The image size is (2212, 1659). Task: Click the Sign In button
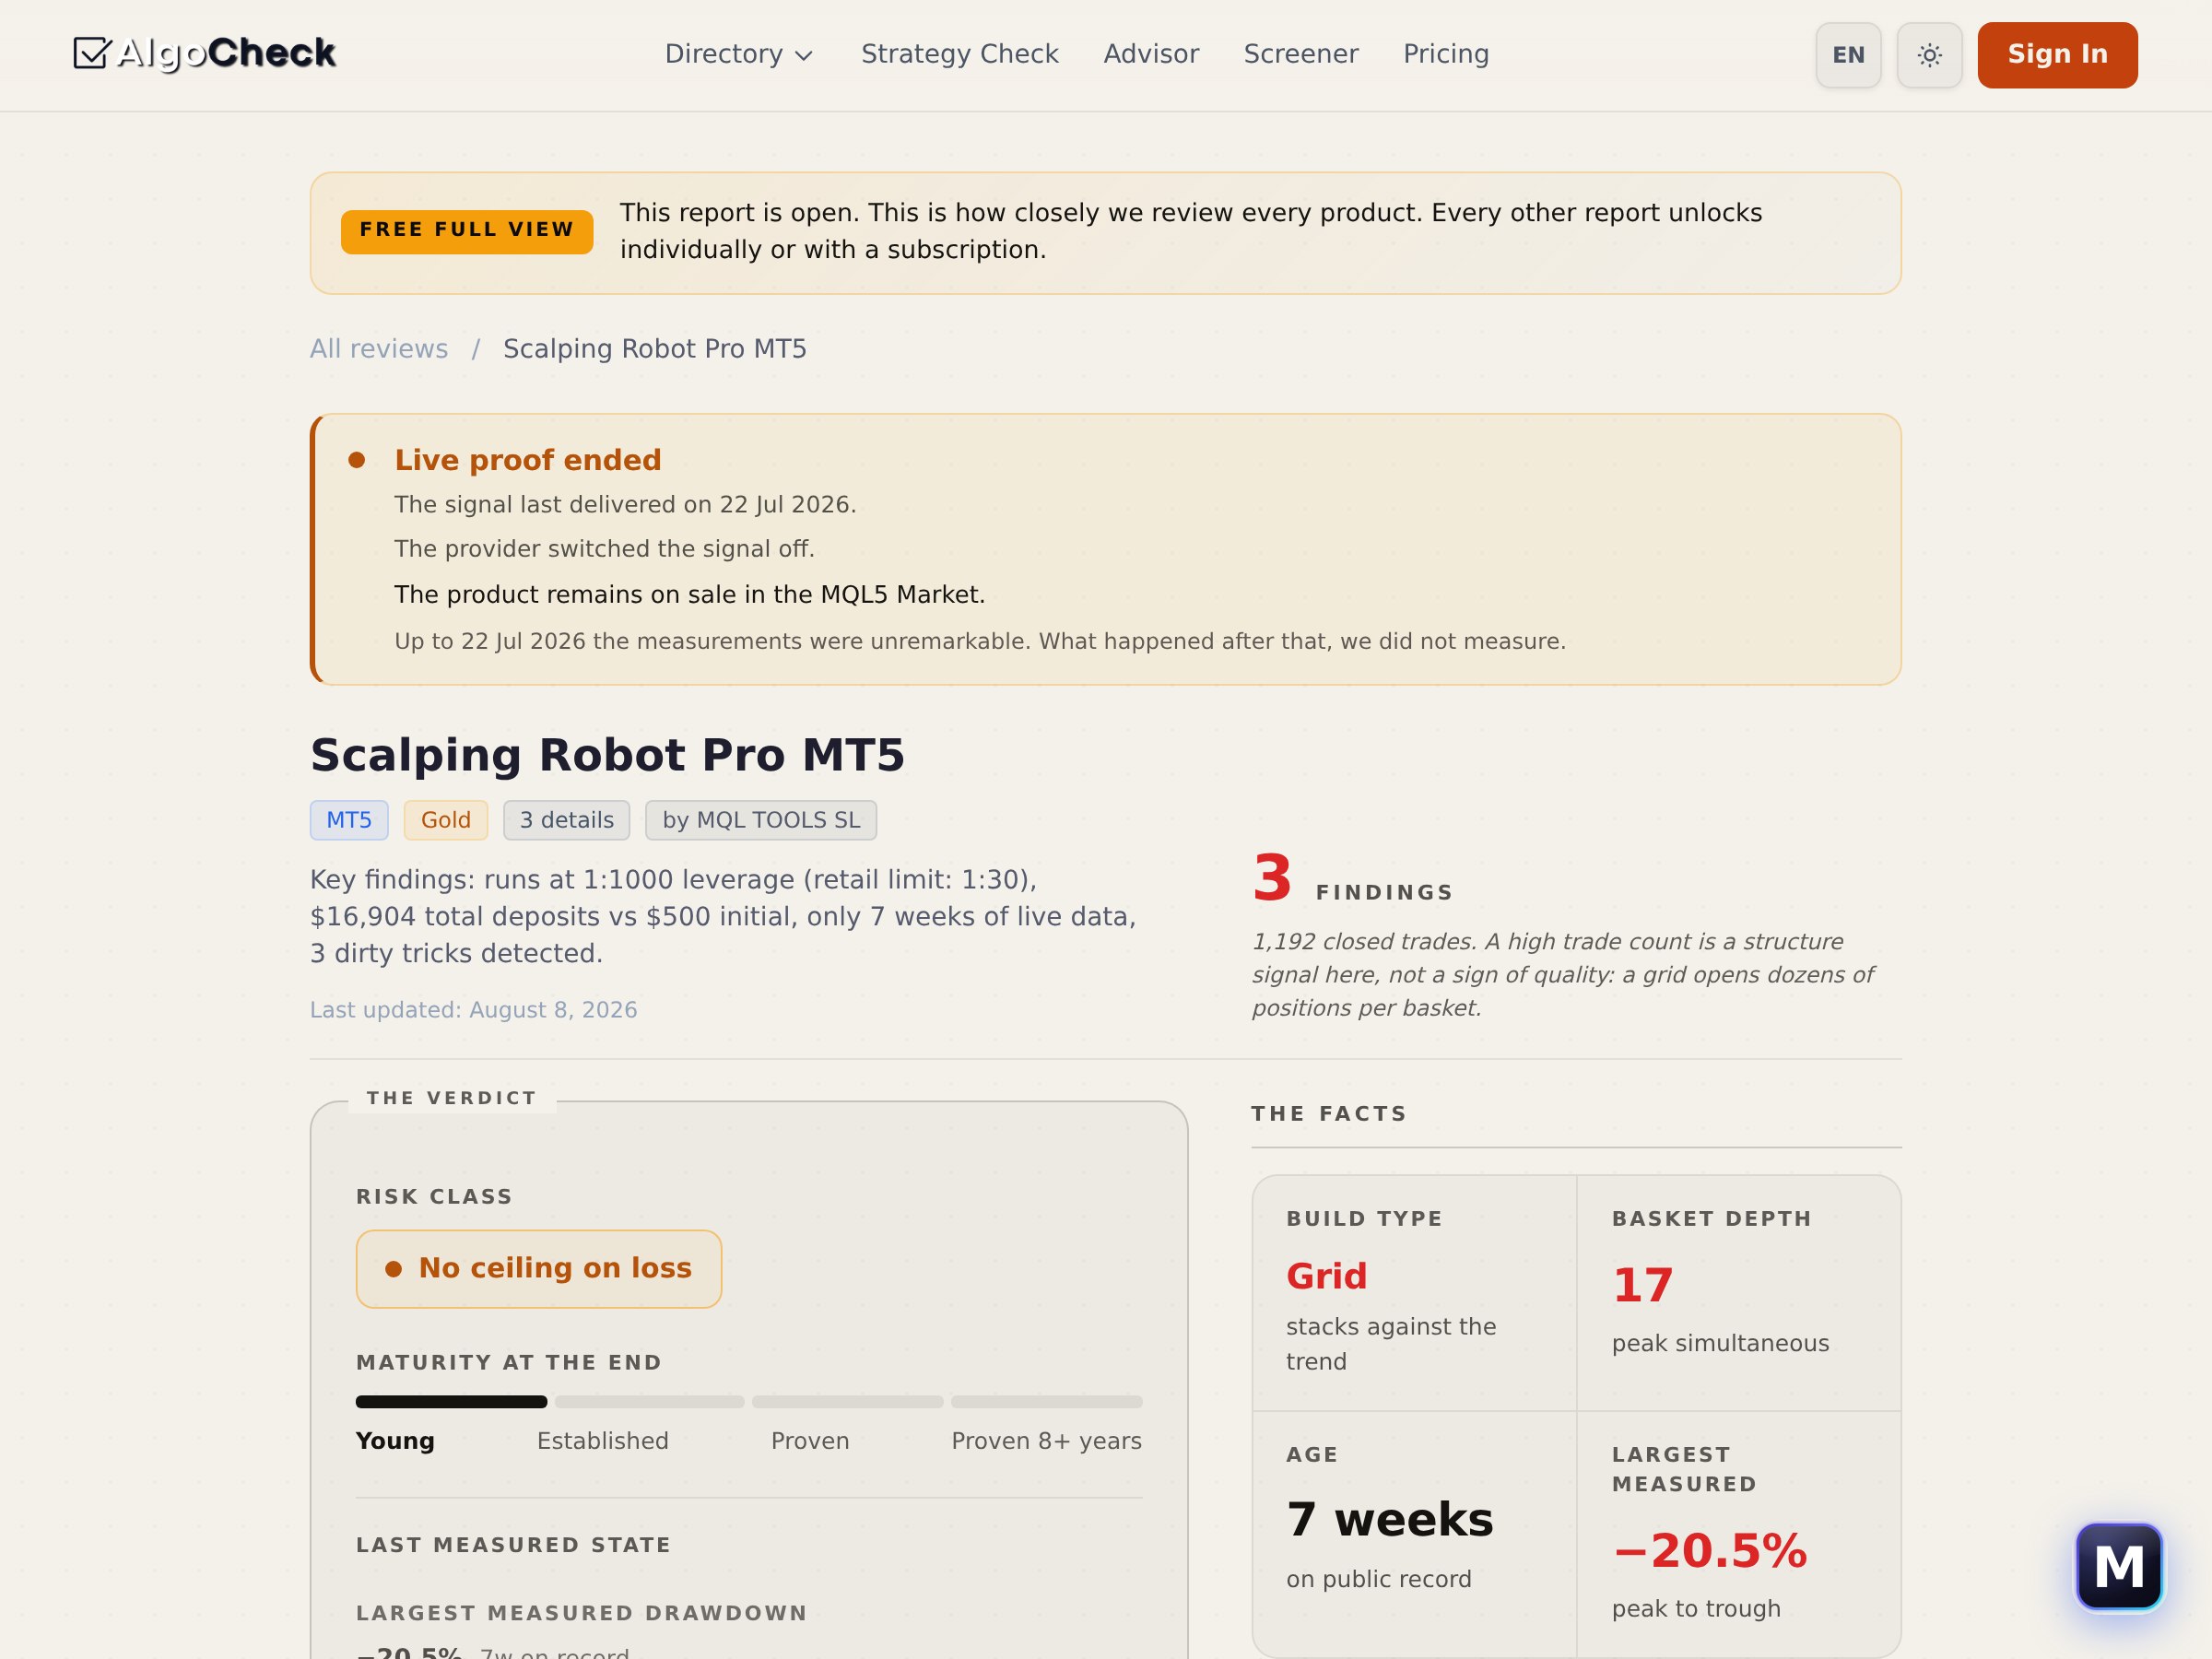pyautogui.click(x=2057, y=55)
